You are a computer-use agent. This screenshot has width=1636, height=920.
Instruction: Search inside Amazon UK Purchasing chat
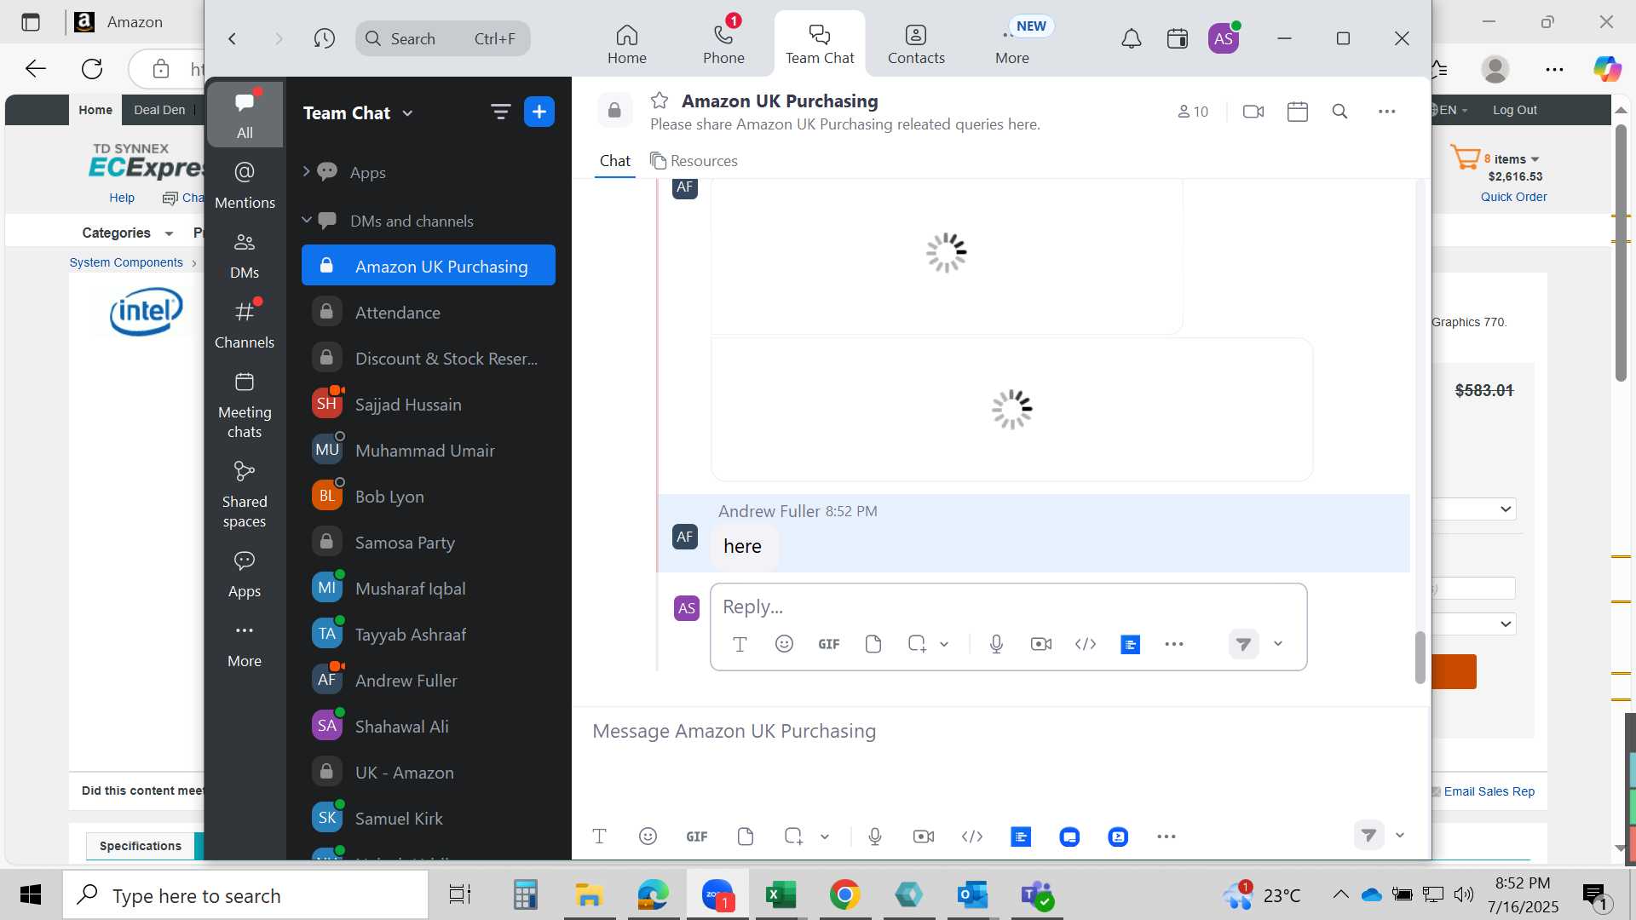tap(1339, 112)
